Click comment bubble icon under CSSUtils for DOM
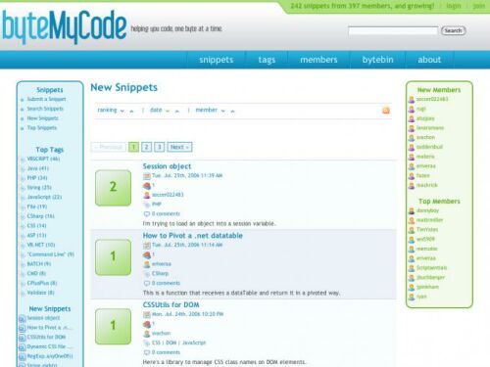This screenshot has height=367, width=490. tap(147, 352)
